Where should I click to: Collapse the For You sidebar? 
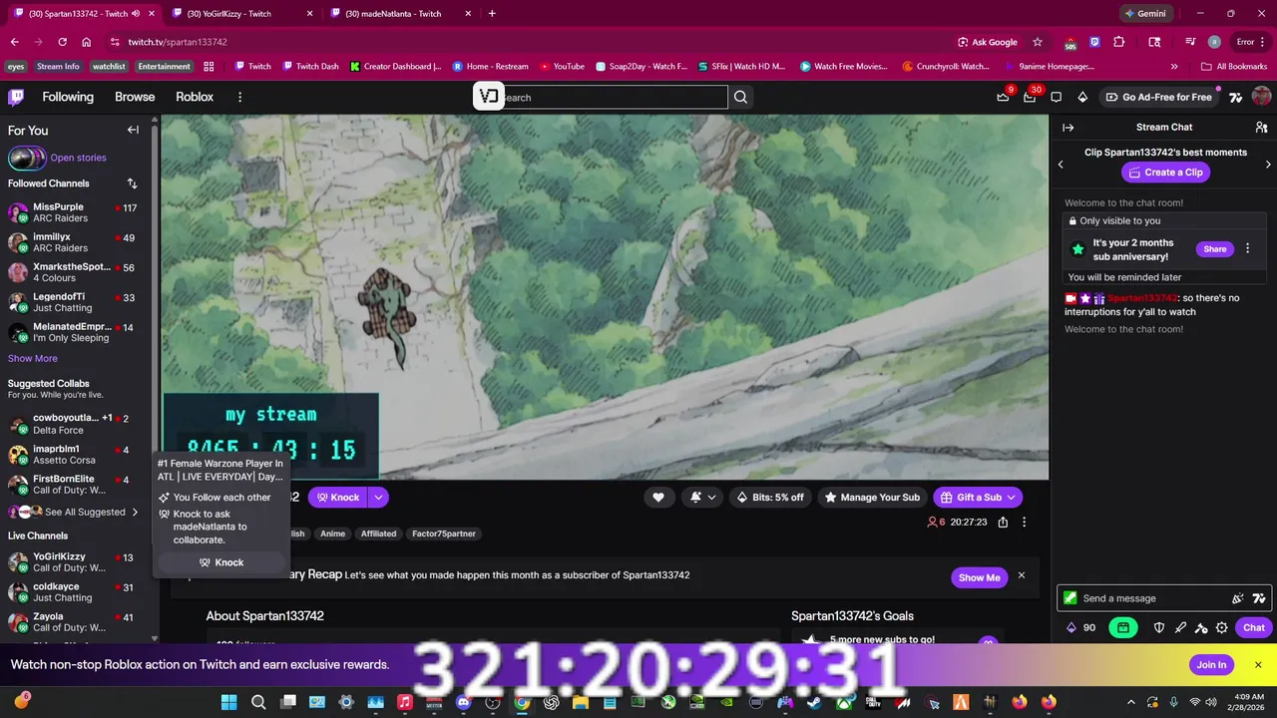tap(133, 130)
